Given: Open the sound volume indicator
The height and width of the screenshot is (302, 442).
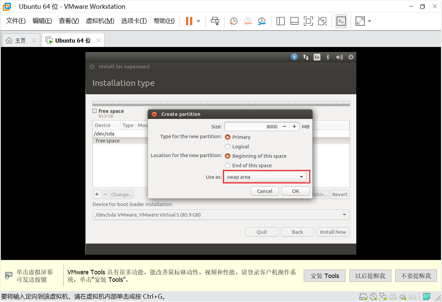Looking at the screenshot, I should pyautogui.click(x=339, y=57).
